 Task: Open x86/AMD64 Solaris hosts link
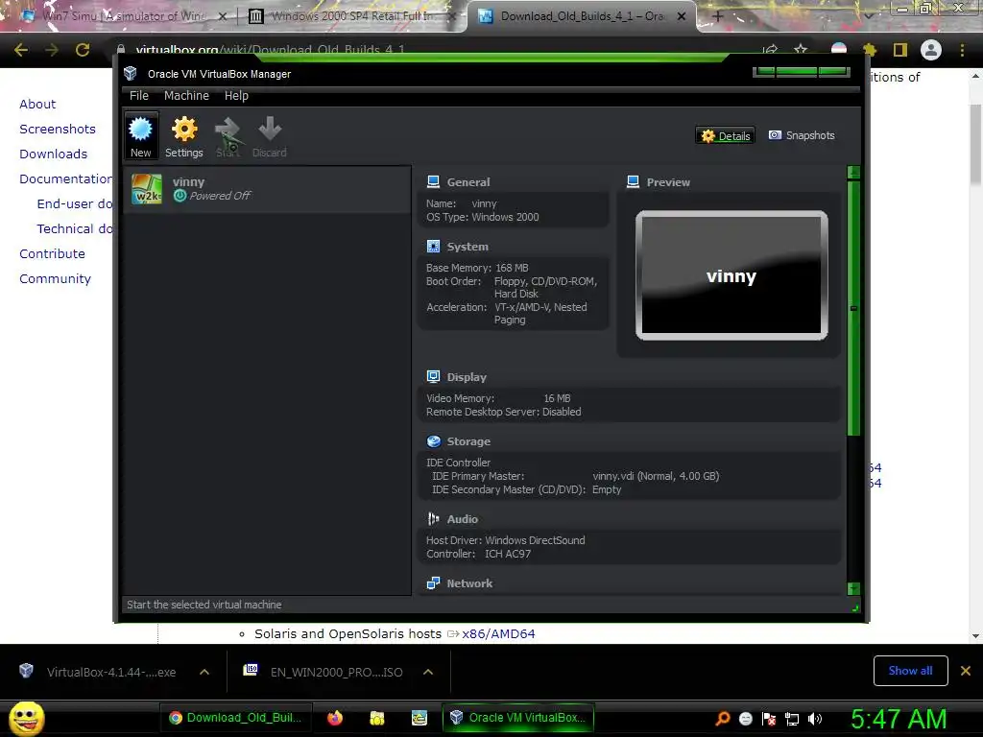tap(498, 633)
